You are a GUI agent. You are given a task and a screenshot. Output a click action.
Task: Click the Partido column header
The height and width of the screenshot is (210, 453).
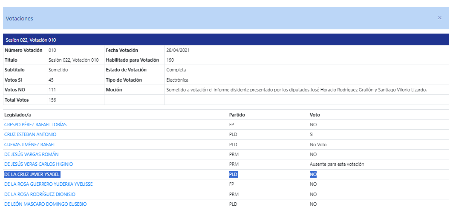pyautogui.click(x=237, y=115)
